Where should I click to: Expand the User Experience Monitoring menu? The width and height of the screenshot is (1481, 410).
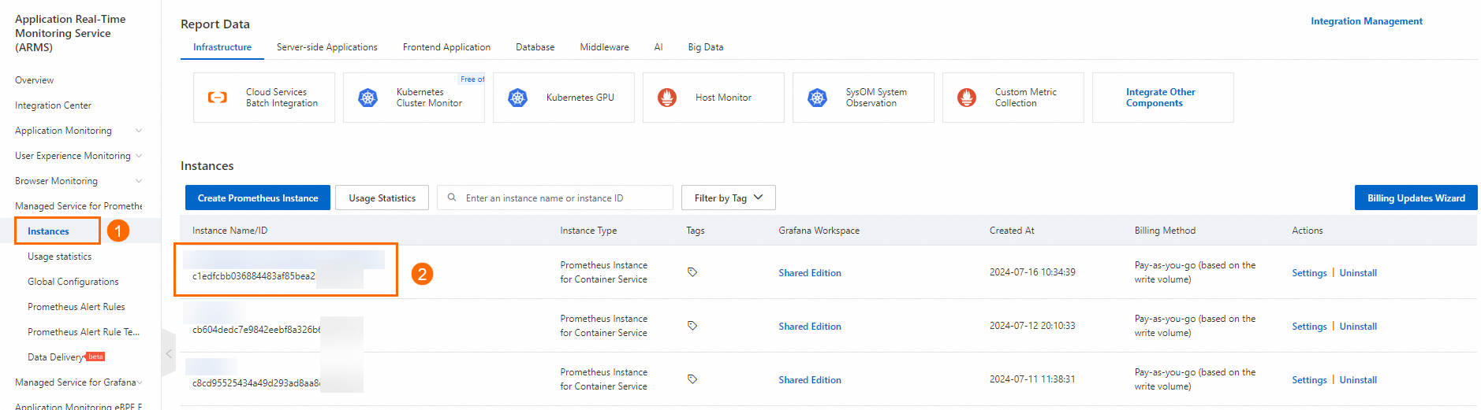point(139,156)
